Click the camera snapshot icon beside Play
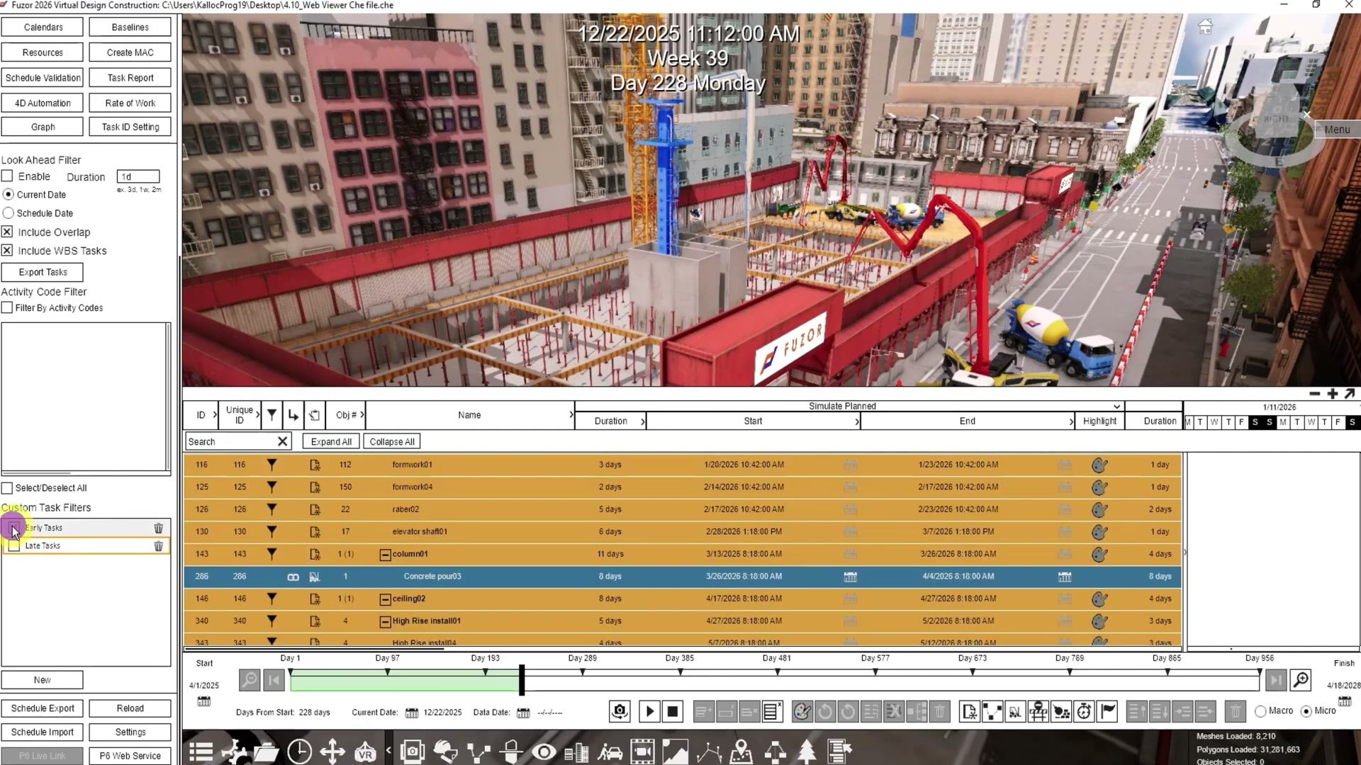 (620, 711)
